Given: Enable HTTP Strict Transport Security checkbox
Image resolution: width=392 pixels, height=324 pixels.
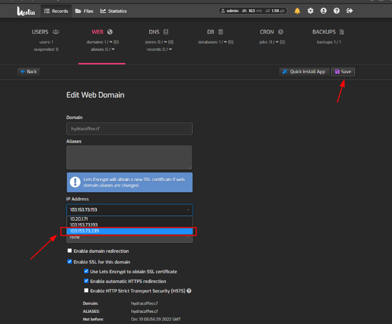Looking at the screenshot, I should 86,290.
